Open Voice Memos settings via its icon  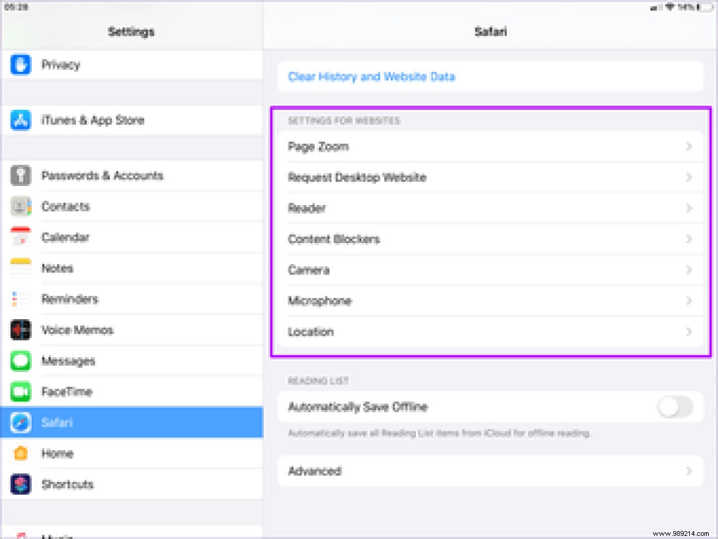coord(20,330)
